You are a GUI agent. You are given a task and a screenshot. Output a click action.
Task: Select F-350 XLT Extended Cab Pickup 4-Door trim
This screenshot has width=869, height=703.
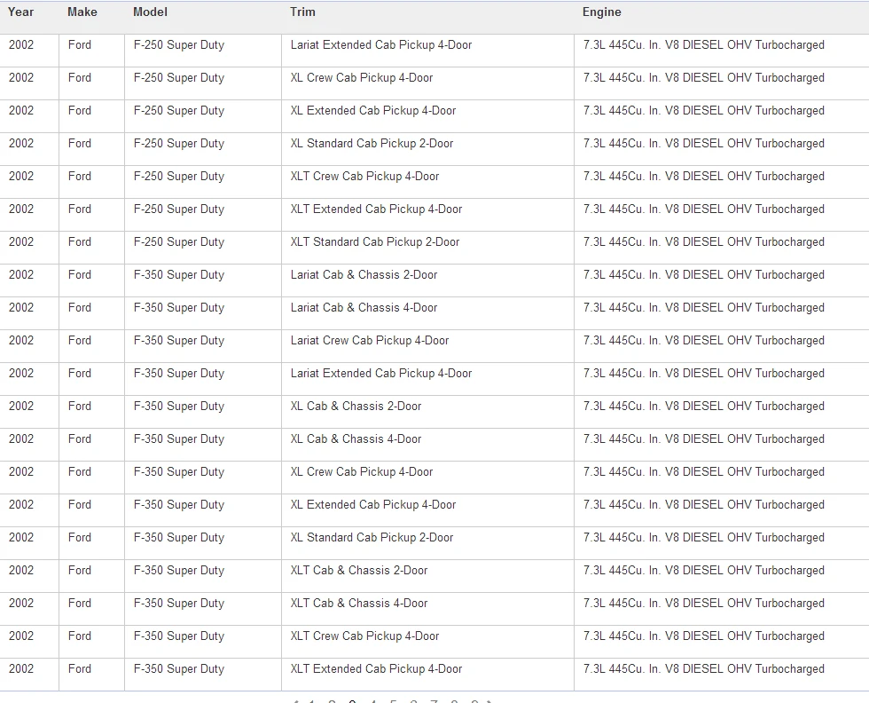(x=376, y=668)
